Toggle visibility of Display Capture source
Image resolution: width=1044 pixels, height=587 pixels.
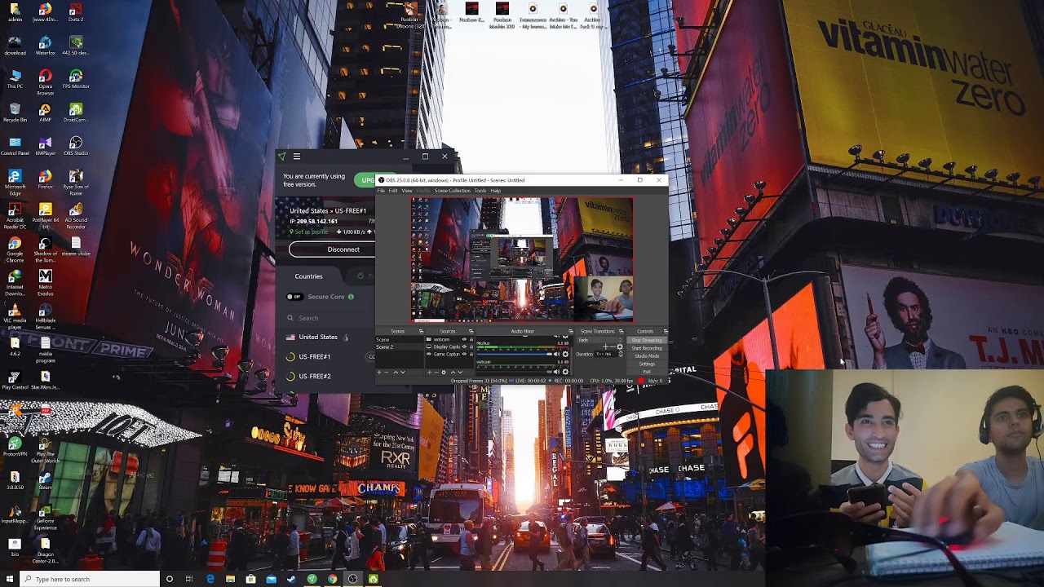[x=464, y=346]
